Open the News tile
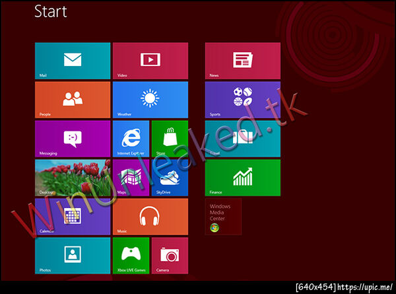The height and width of the screenshot is (294, 396). click(243, 61)
